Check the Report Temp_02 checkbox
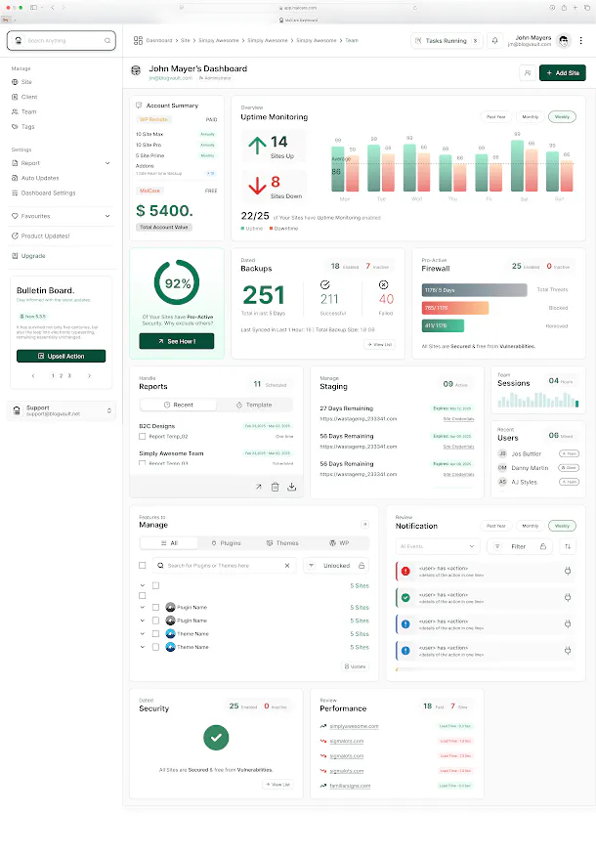Screen dimensions: 596x856 143,436
